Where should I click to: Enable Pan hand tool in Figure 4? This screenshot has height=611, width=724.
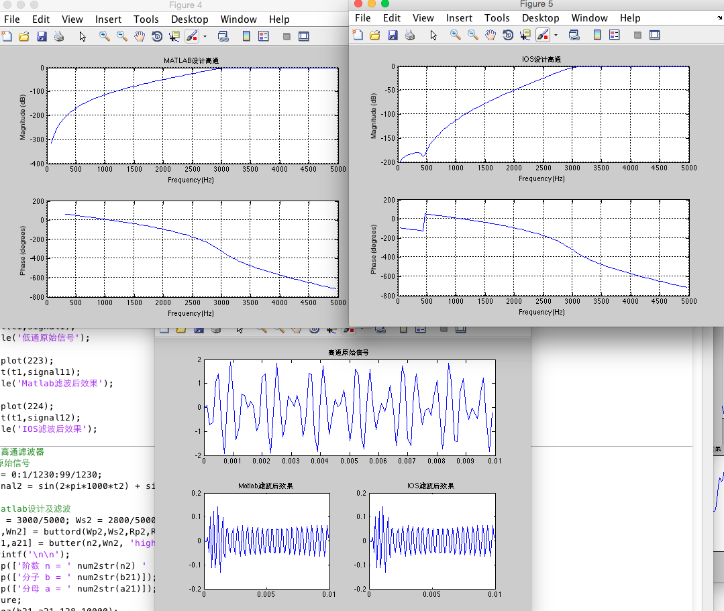(140, 36)
